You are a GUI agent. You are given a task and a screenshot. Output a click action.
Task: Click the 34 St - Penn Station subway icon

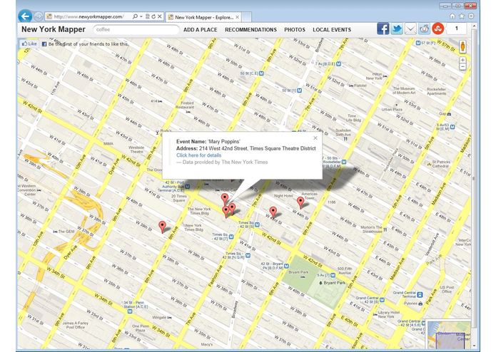click(x=130, y=311)
